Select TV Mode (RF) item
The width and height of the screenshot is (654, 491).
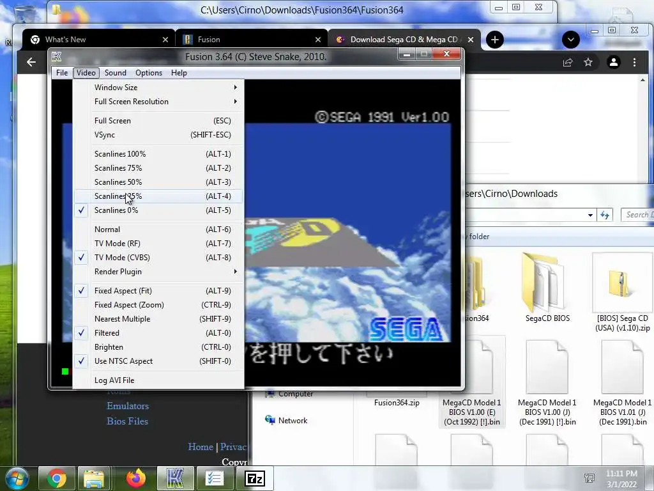pos(158,244)
